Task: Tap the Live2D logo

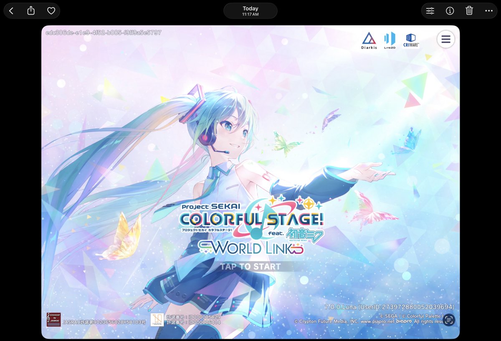Action: (390, 41)
